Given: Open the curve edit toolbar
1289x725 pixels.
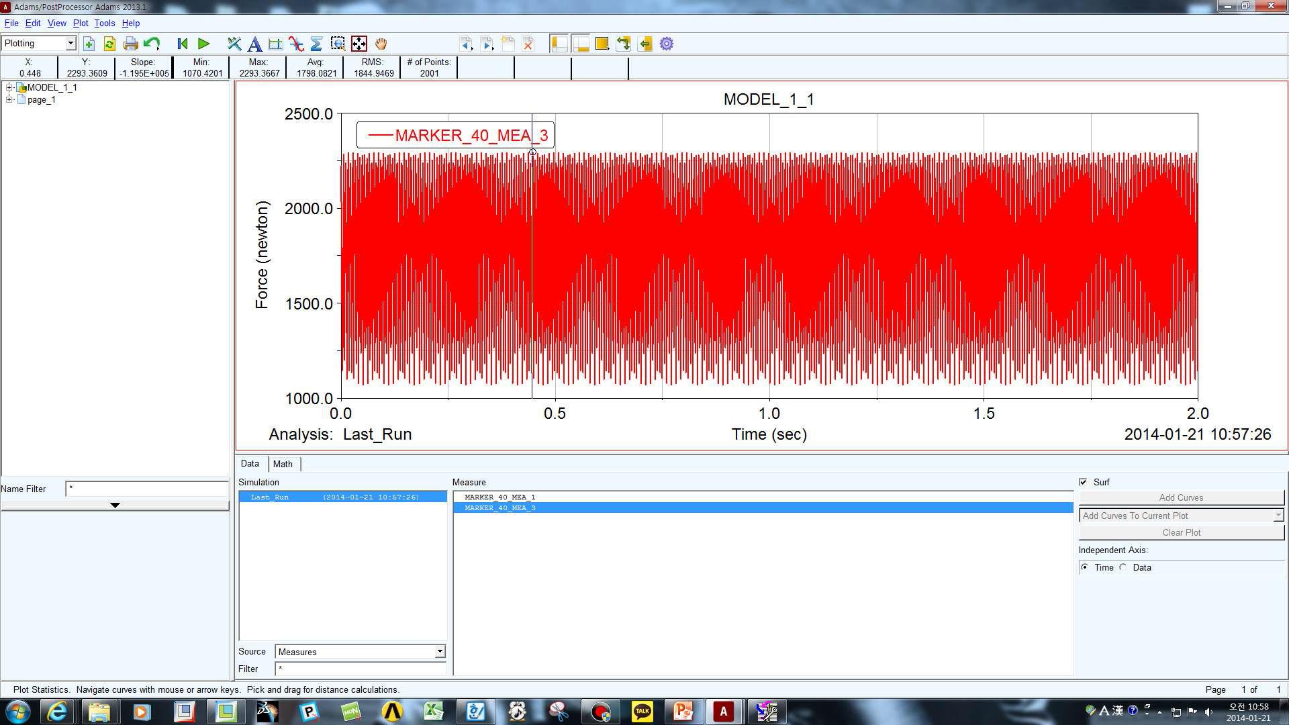Looking at the screenshot, I should pyautogui.click(x=296, y=44).
